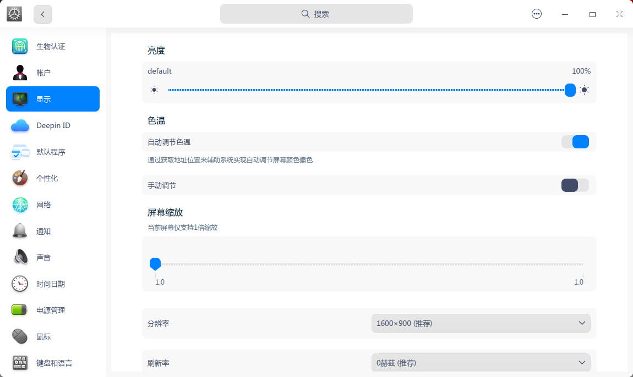Viewport: 633px width, 377px height.
Task: Open the Personalization palette icon
Action: click(20, 178)
